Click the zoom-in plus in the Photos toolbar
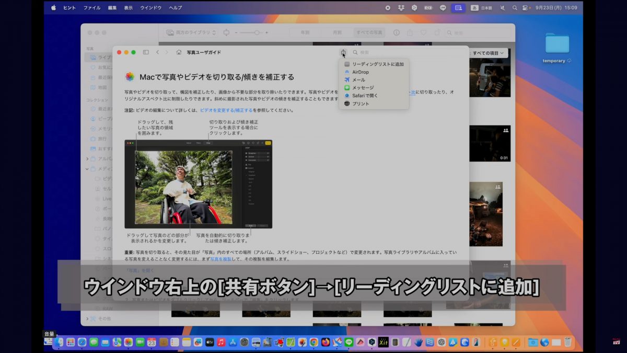 point(267,32)
